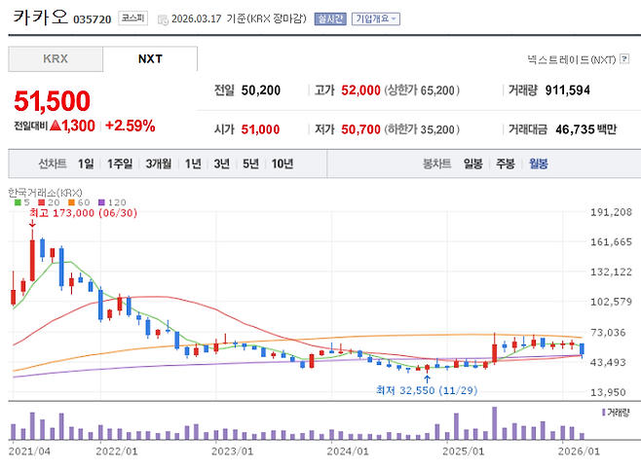
Task: Select the 1년 line chart period
Action: coord(193,163)
